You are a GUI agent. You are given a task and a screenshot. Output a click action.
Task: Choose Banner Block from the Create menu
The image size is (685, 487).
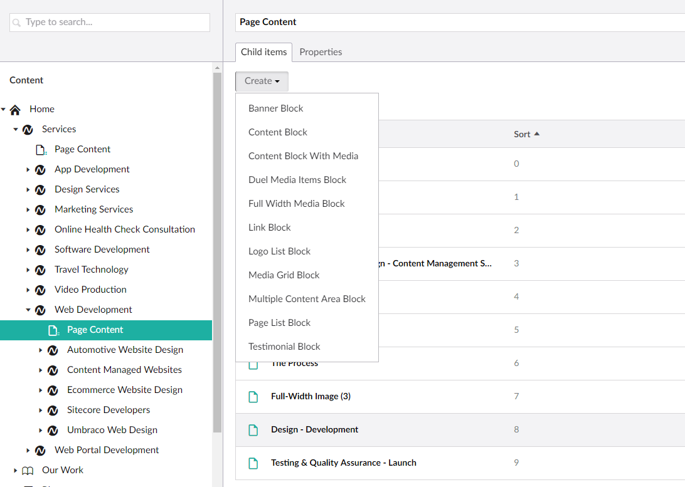pos(276,108)
